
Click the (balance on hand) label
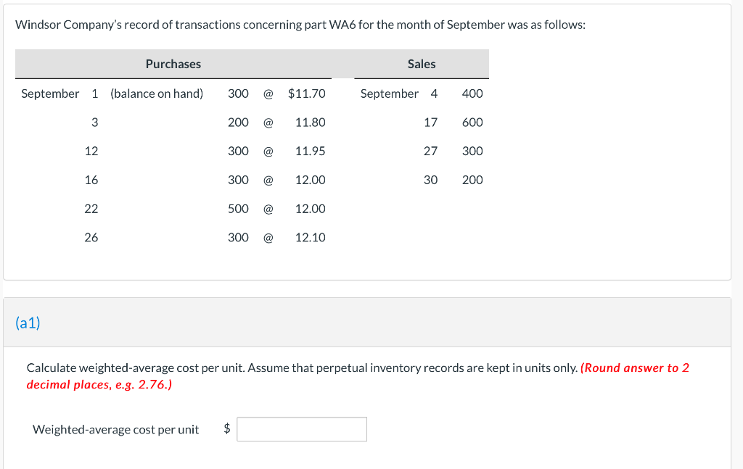point(157,94)
